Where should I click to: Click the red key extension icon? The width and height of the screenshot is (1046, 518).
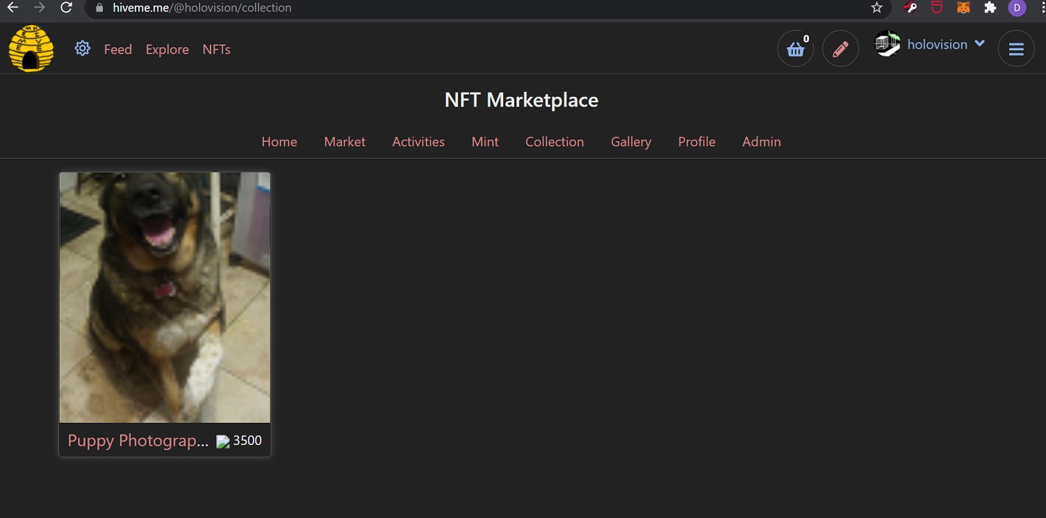(910, 8)
